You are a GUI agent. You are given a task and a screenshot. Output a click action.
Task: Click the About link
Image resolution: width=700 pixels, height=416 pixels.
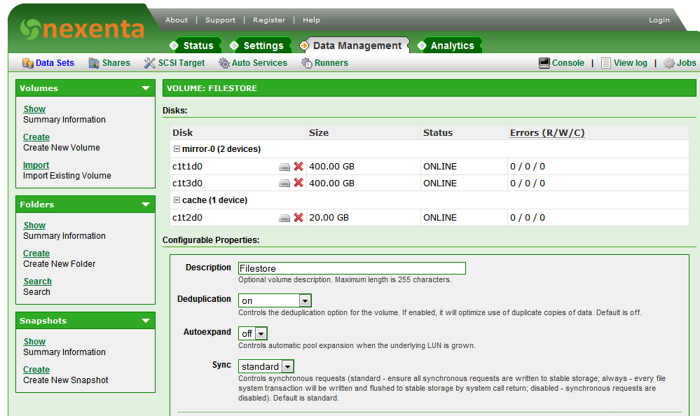(x=177, y=20)
